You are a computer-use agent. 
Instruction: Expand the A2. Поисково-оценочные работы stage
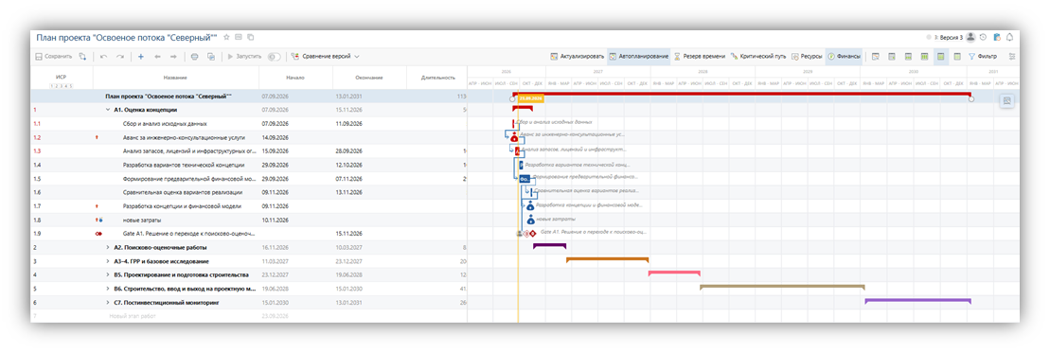pyautogui.click(x=107, y=248)
